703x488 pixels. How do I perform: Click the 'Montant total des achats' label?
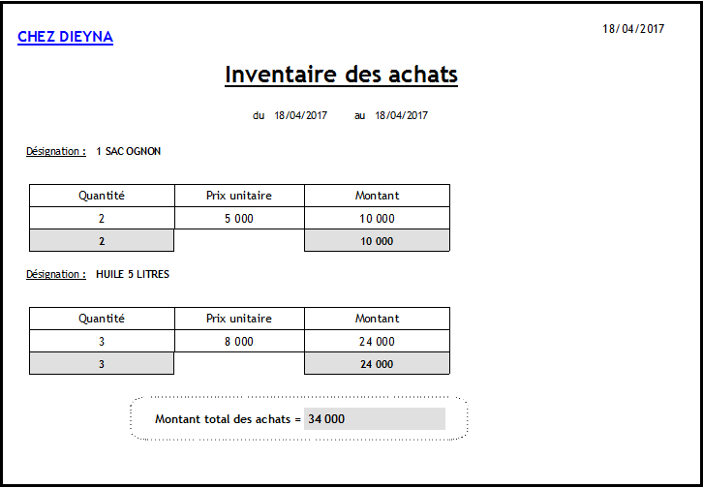[x=228, y=419]
